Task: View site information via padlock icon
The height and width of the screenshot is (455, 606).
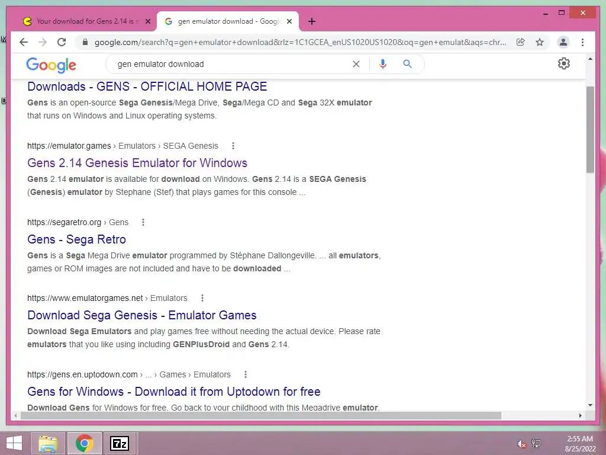Action: [85, 42]
